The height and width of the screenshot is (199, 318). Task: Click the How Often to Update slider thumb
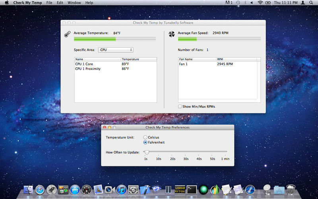[147, 152]
